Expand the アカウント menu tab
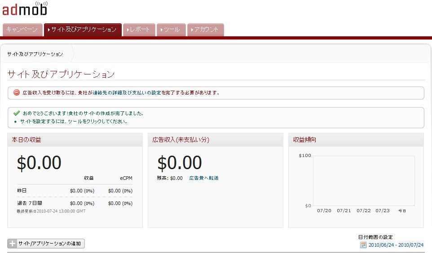The image size is (432, 253). pos(205,30)
